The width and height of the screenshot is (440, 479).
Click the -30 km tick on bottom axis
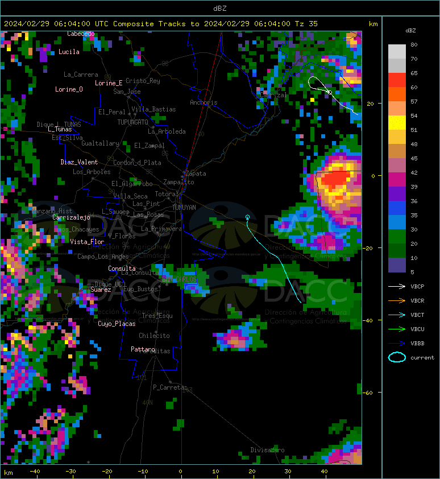(71, 472)
